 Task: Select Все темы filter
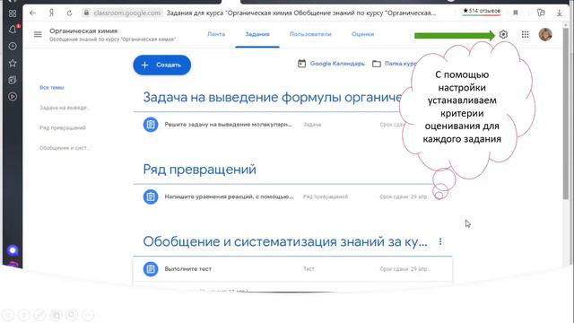point(52,88)
